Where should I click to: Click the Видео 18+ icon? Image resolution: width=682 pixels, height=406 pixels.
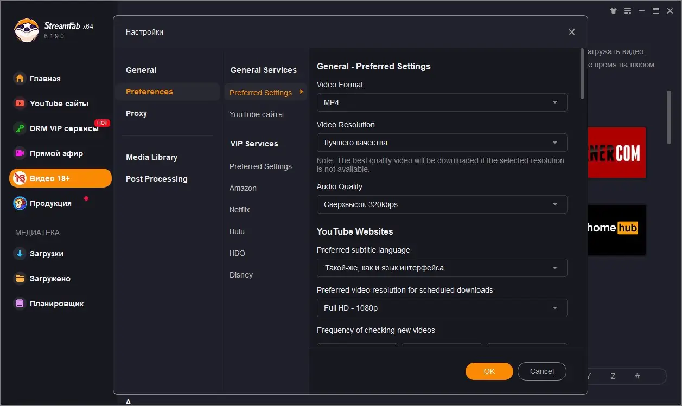coord(20,178)
